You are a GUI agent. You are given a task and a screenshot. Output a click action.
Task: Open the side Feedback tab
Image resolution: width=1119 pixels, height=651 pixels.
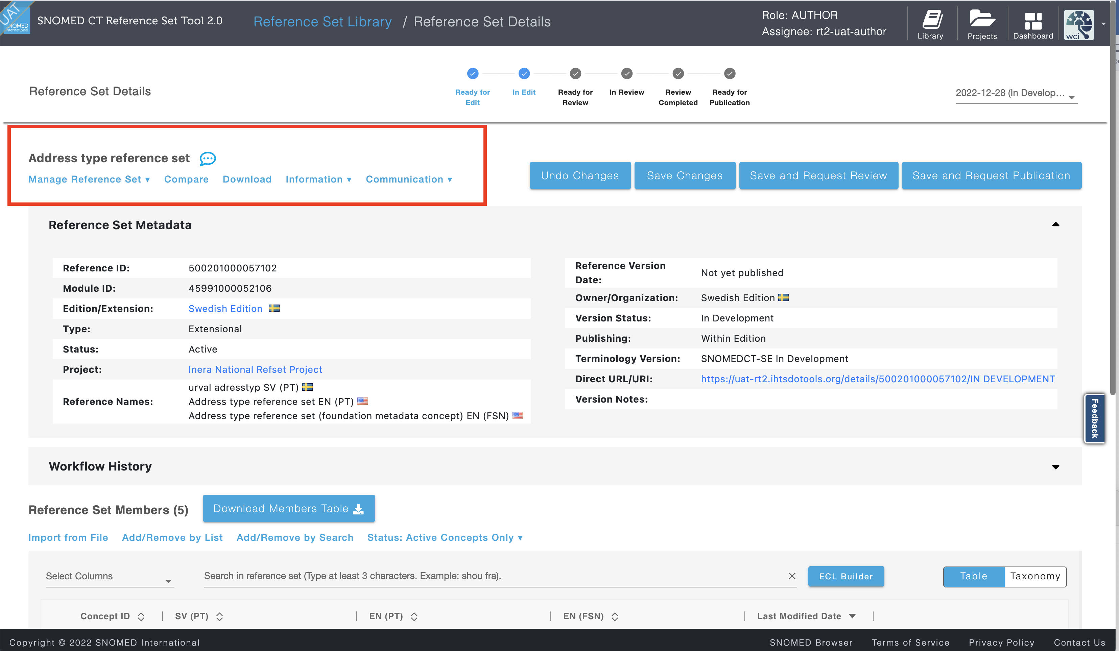coord(1095,418)
